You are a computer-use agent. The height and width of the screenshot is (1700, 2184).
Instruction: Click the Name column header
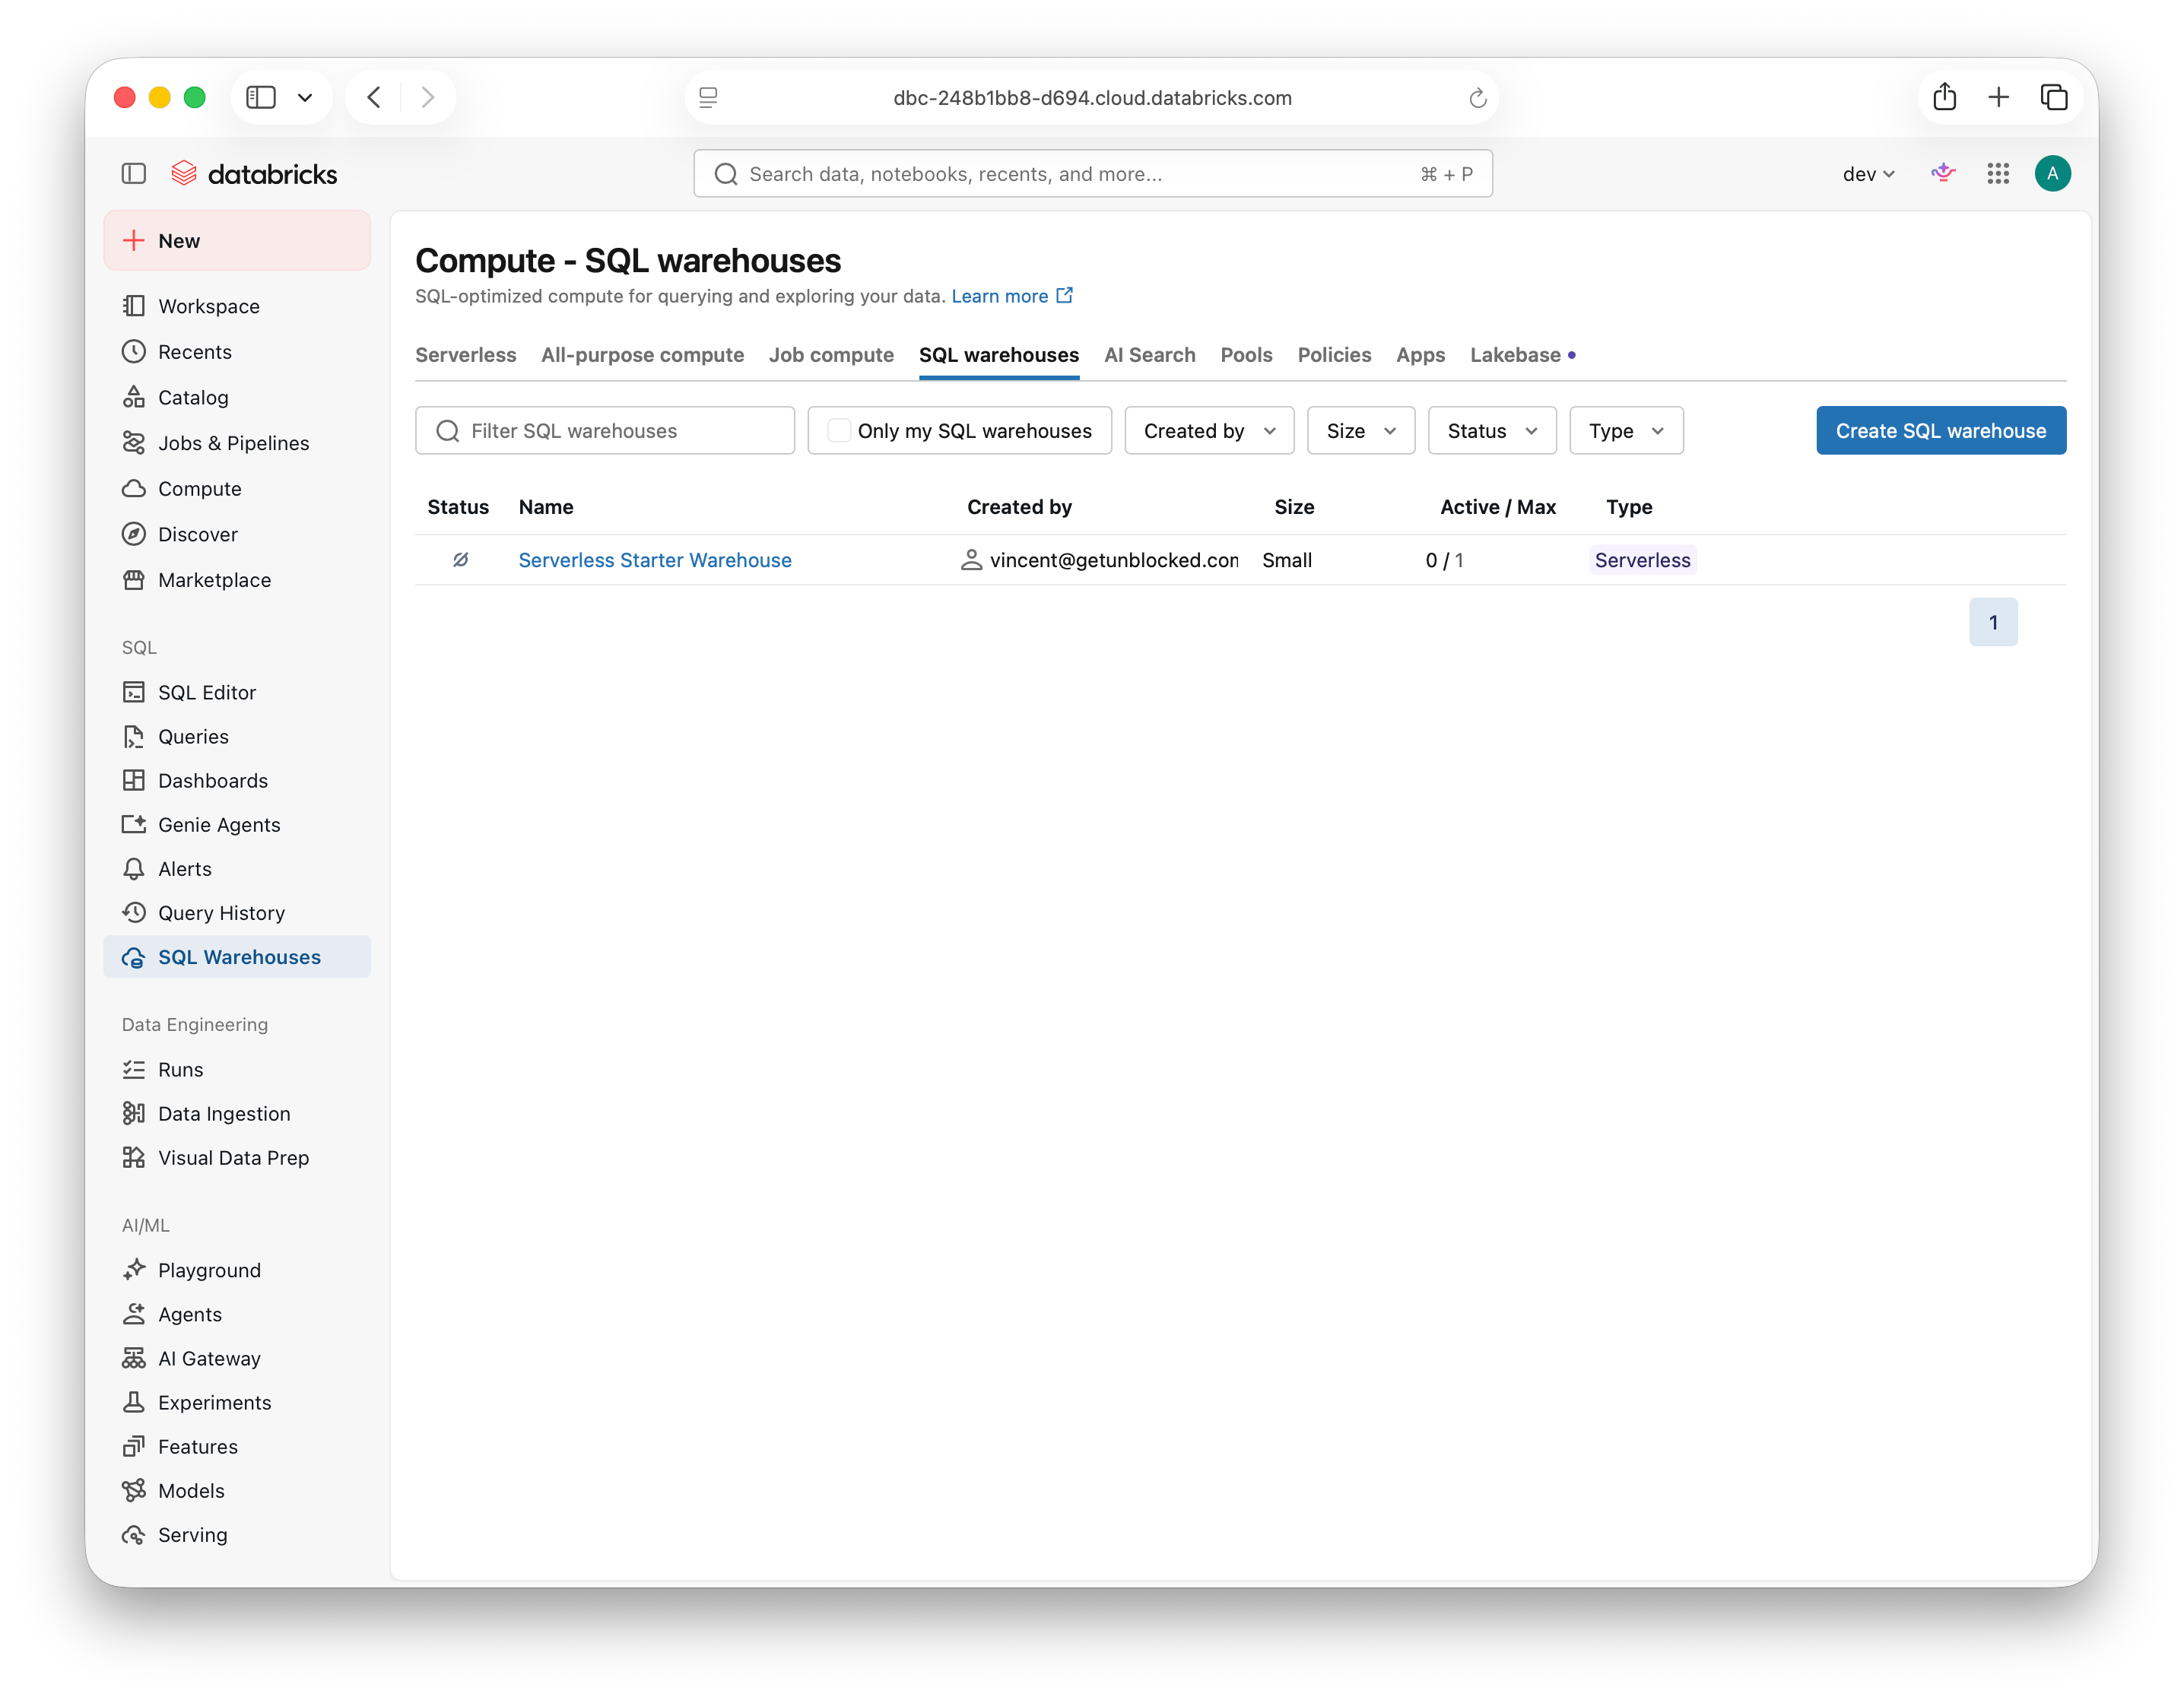(x=546, y=507)
